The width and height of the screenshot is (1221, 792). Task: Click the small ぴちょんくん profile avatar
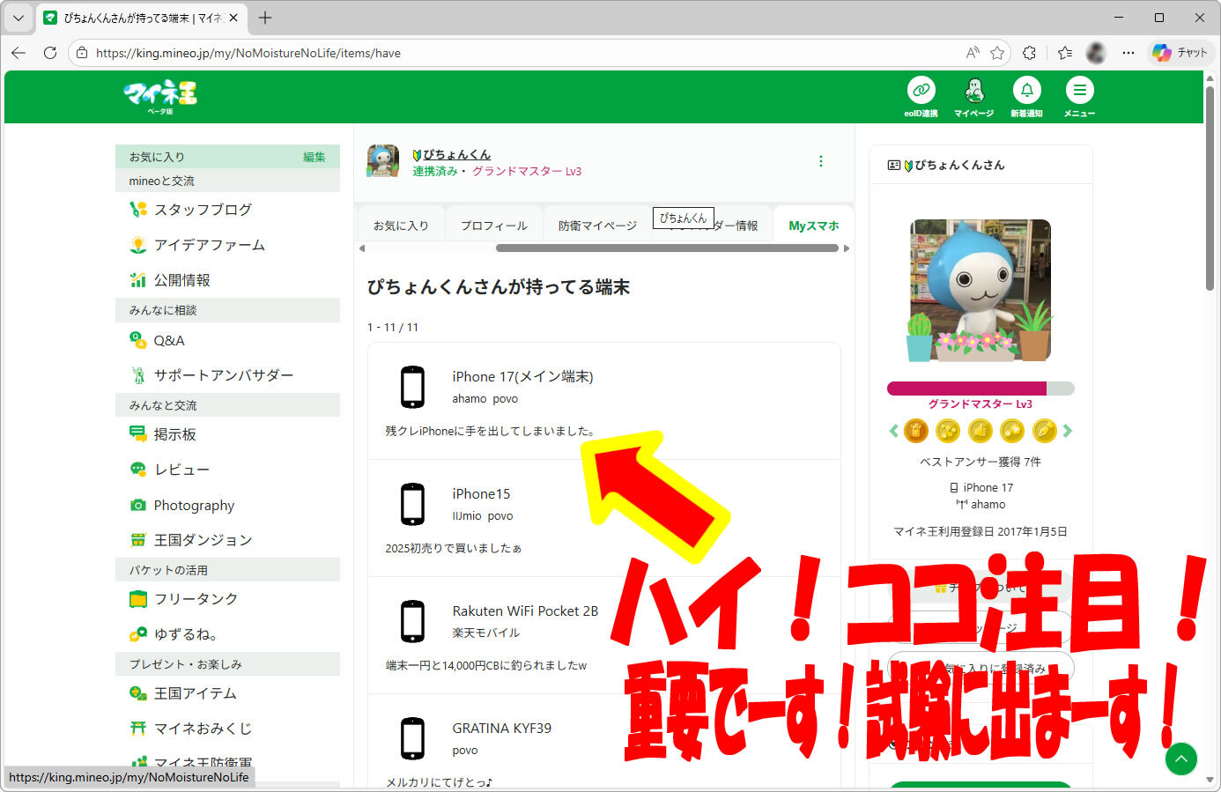point(383,161)
